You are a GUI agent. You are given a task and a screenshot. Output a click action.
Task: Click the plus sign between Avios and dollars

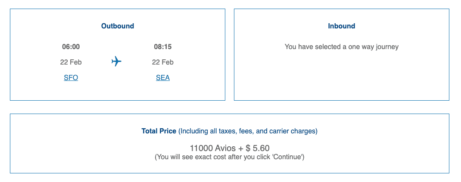240,148
